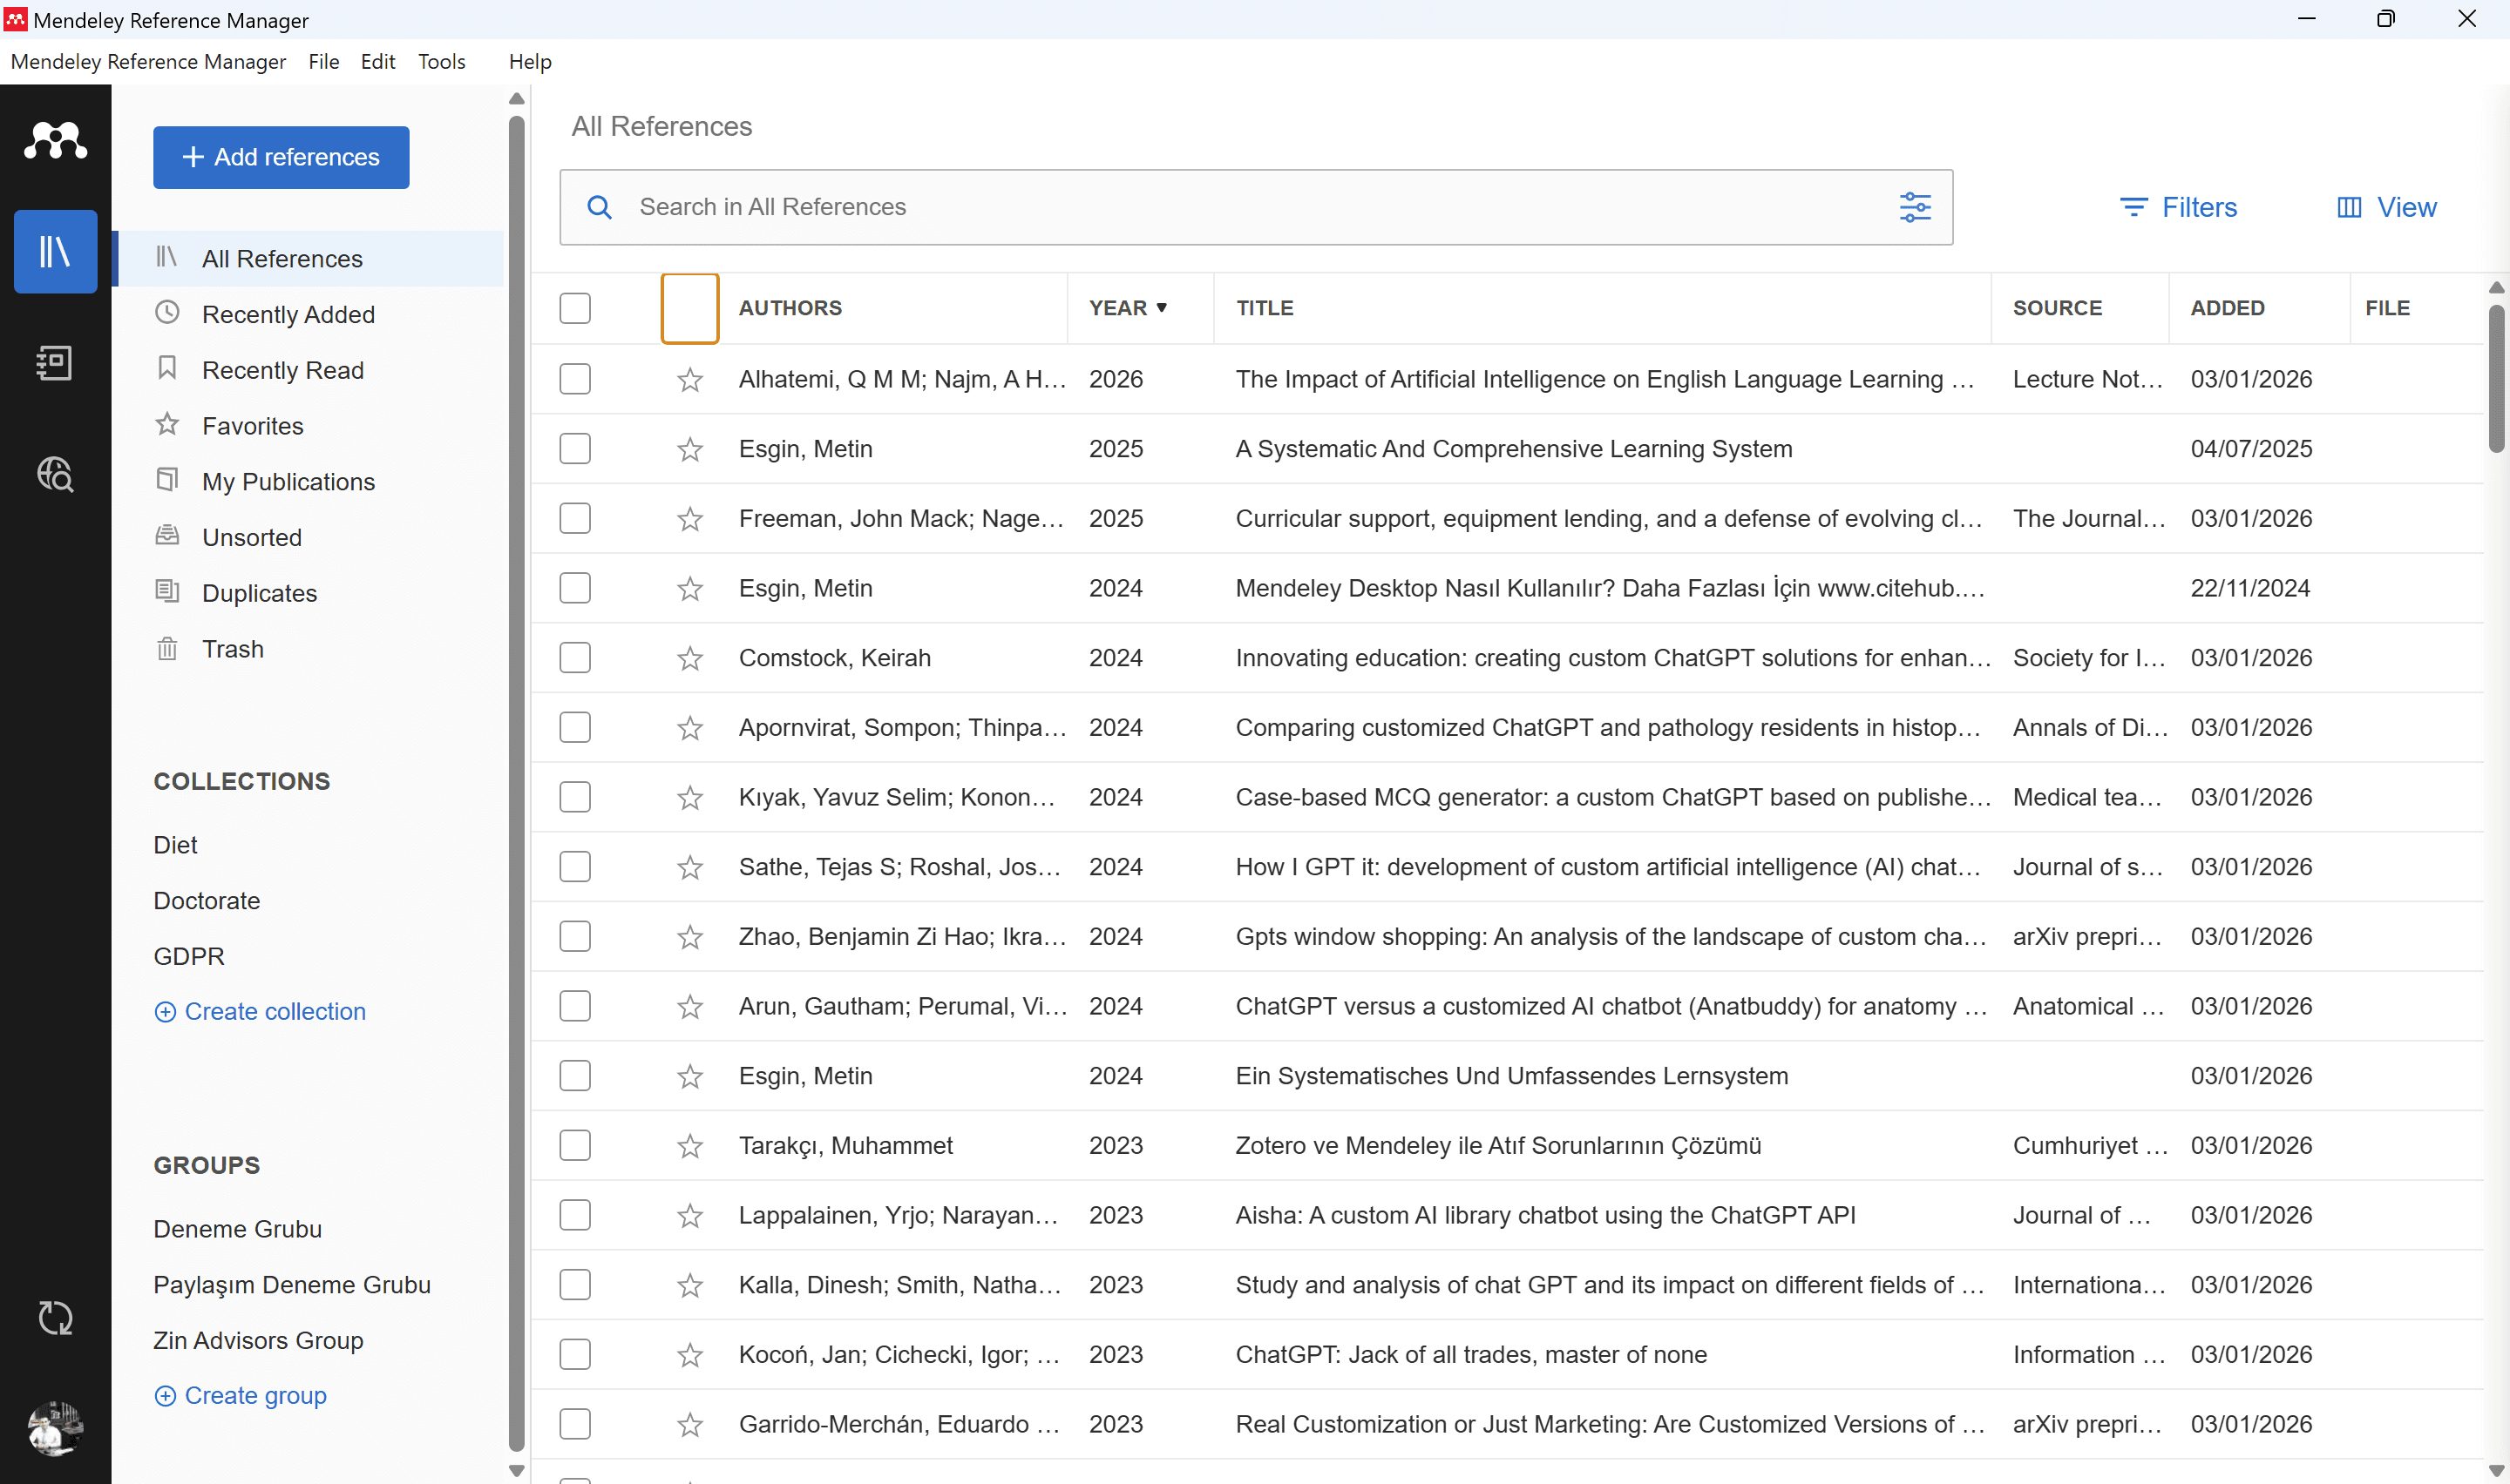Check the Kocoń, Jan row checkbox
2510x1484 pixels.
[x=575, y=1355]
